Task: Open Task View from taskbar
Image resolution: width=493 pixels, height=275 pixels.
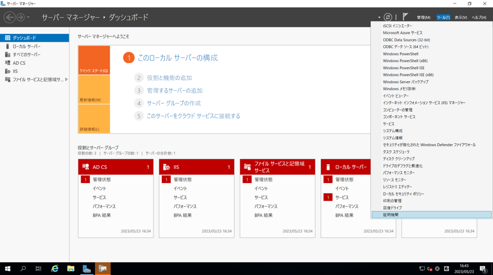Action: (x=39, y=268)
